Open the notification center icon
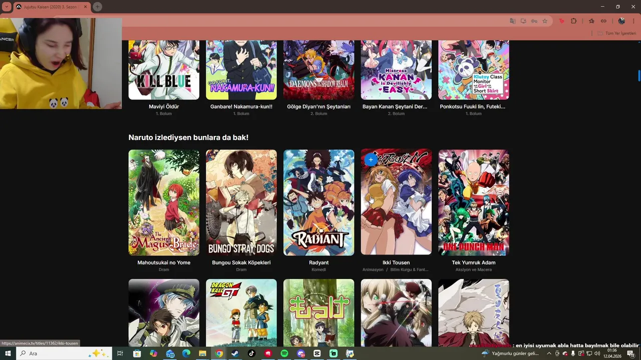Screen dimensions: 641x360 click(630, 353)
